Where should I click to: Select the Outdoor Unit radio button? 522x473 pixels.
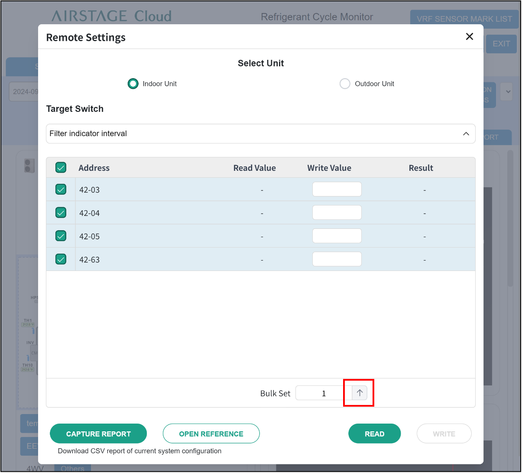(345, 84)
